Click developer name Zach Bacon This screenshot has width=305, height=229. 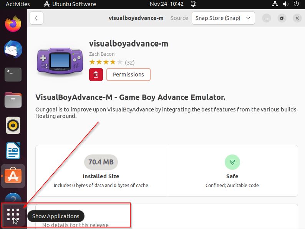[102, 54]
